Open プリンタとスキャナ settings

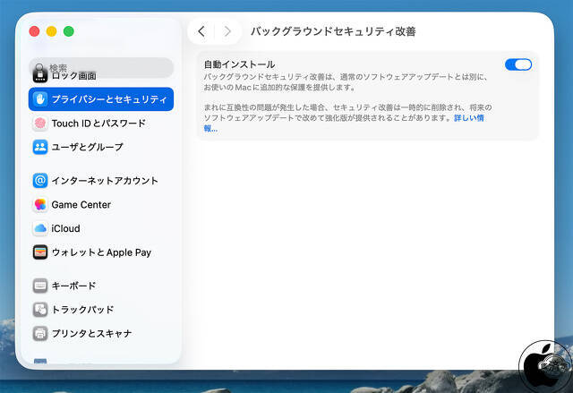pyautogui.click(x=91, y=334)
